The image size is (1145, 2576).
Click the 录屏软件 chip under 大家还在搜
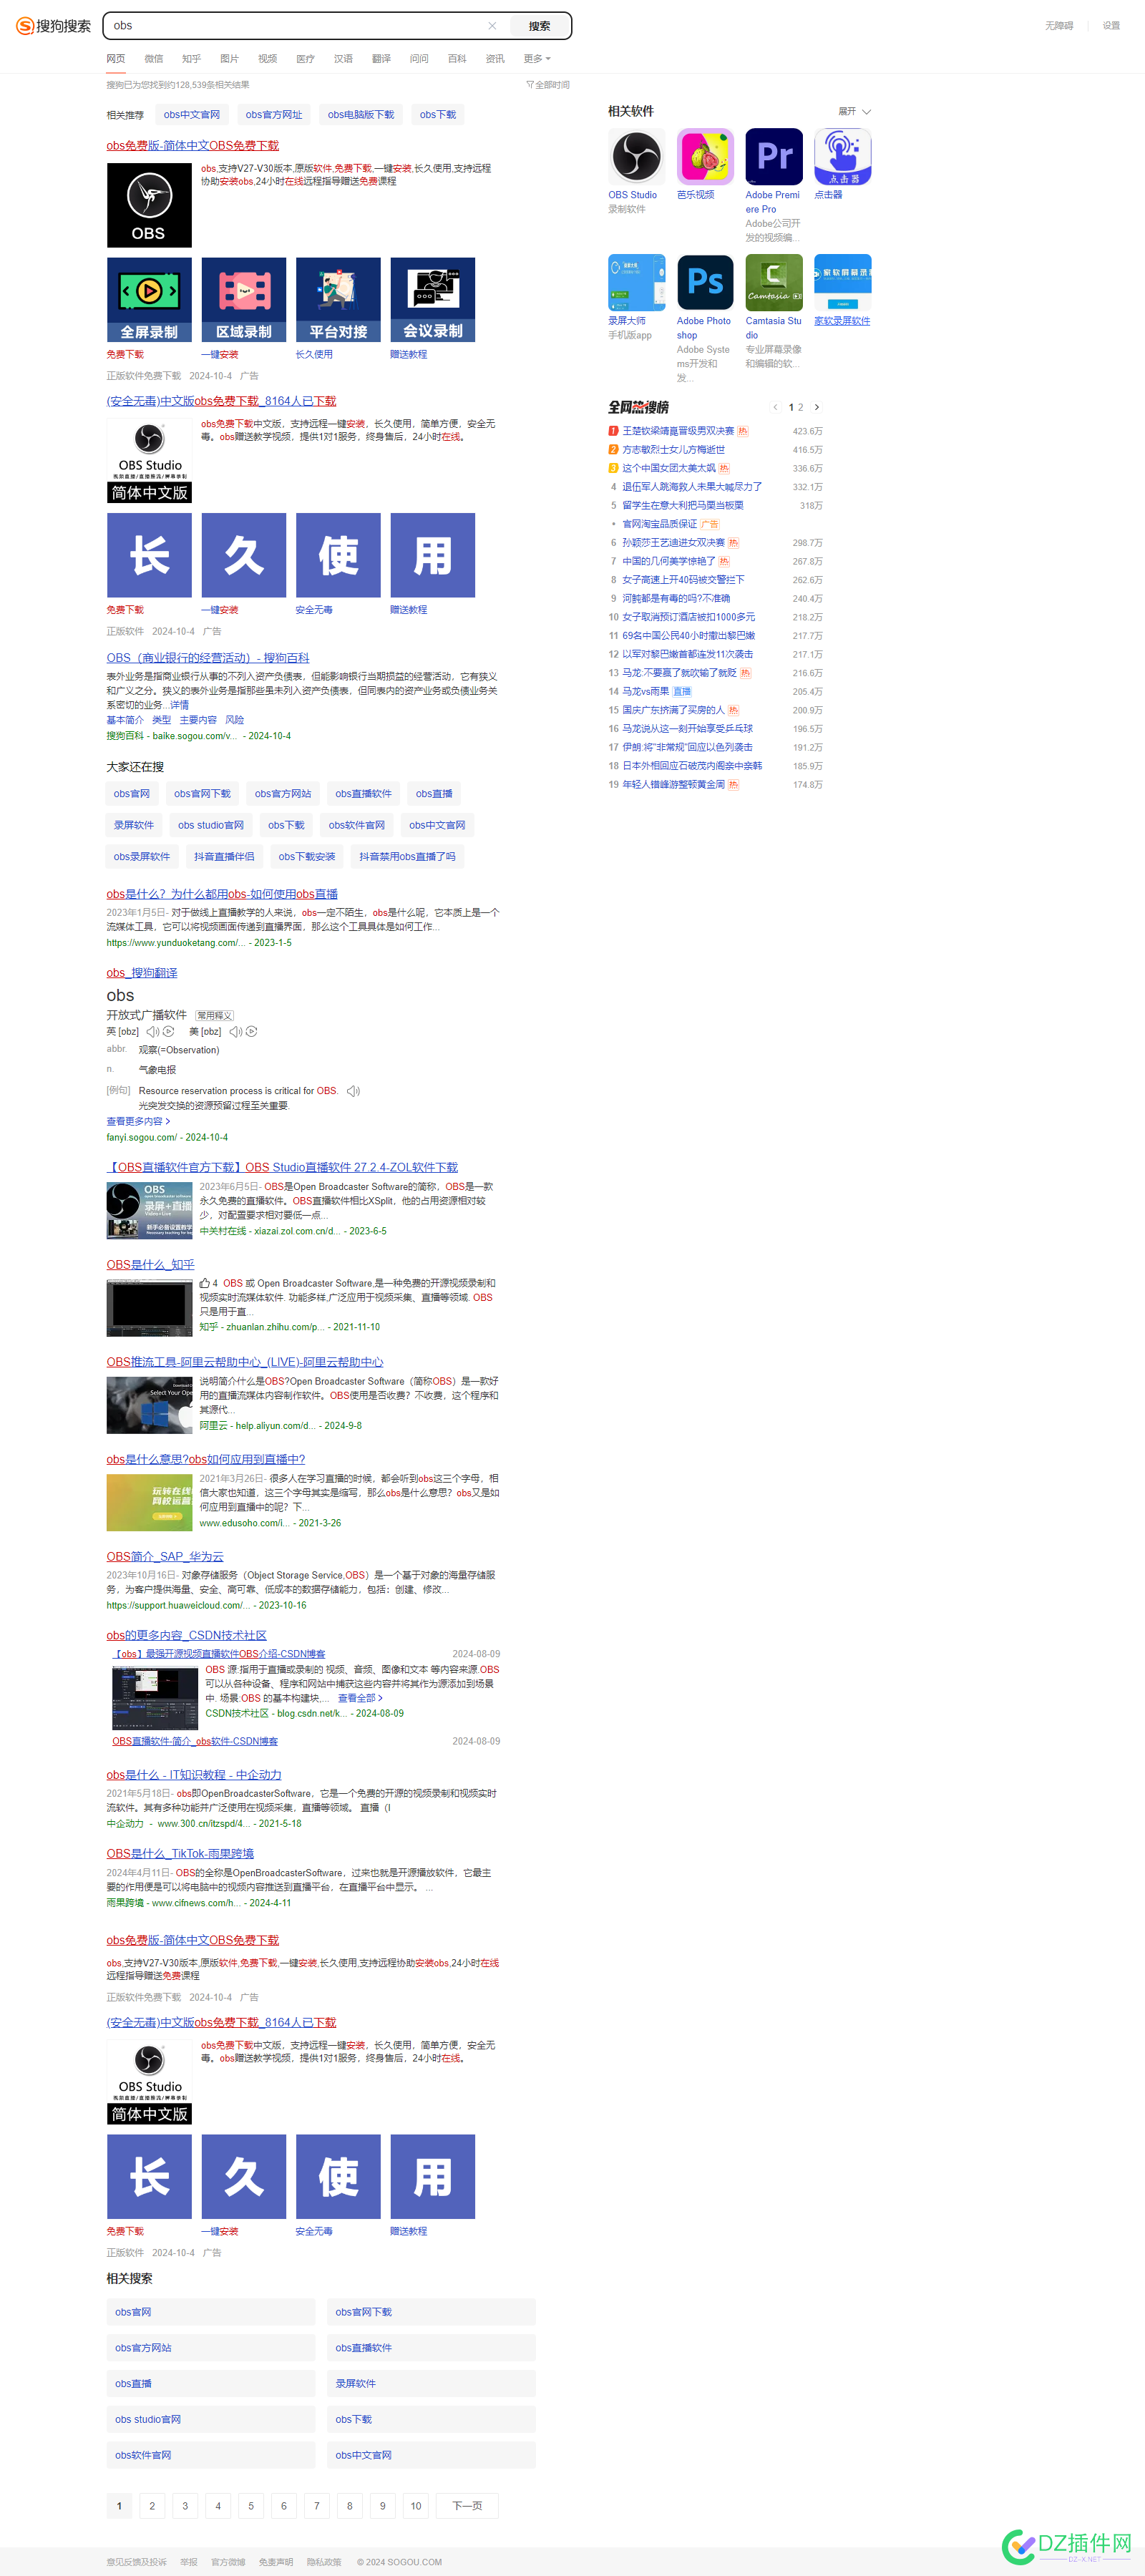point(134,825)
